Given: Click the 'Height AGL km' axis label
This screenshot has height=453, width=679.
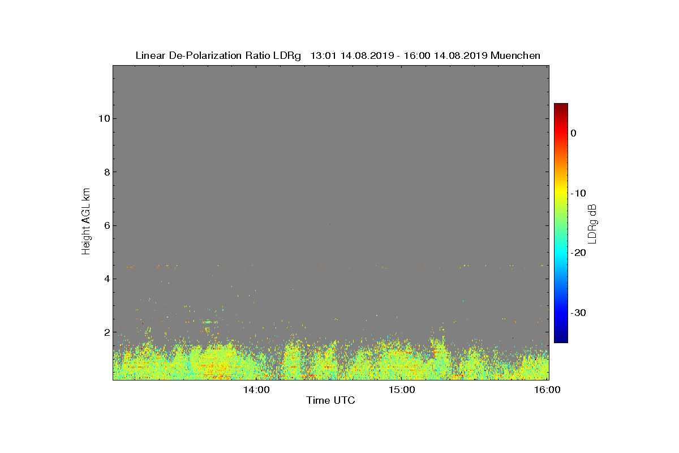Looking at the screenshot, I should [86, 222].
